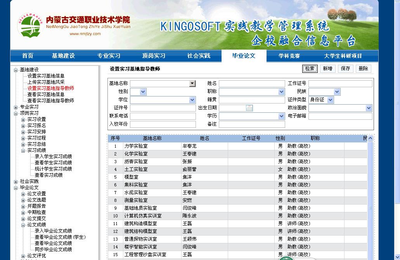Select 查看实习基地指导教师 in the sidebar
400x260 pixels.
coord(51,101)
